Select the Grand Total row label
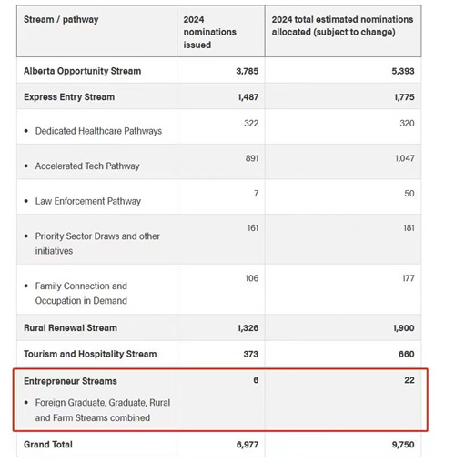Image resolution: width=455 pixels, height=472 pixels. pyautogui.click(x=48, y=445)
